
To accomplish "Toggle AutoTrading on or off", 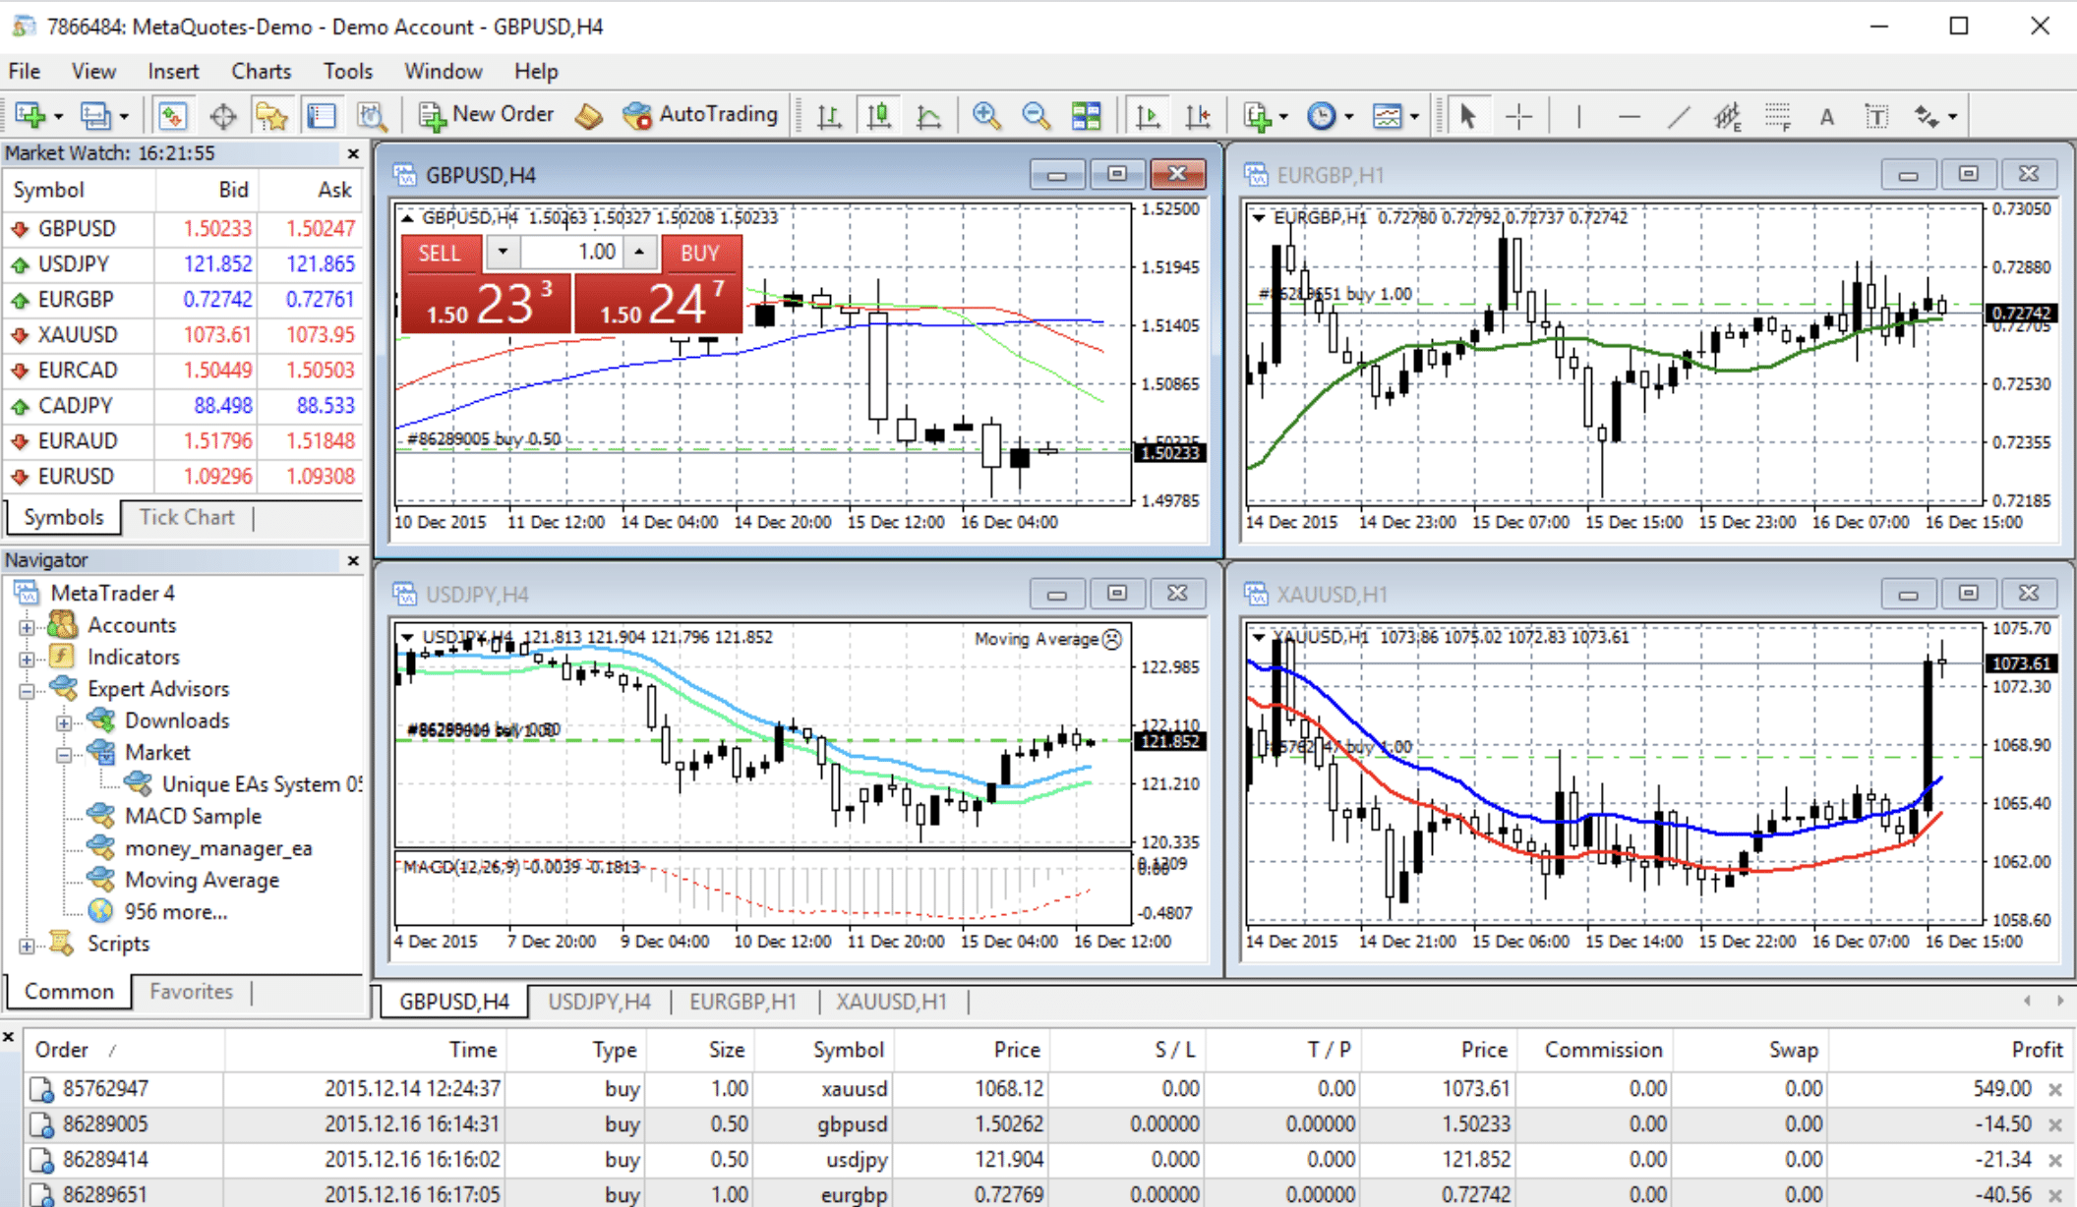I will tap(700, 115).
